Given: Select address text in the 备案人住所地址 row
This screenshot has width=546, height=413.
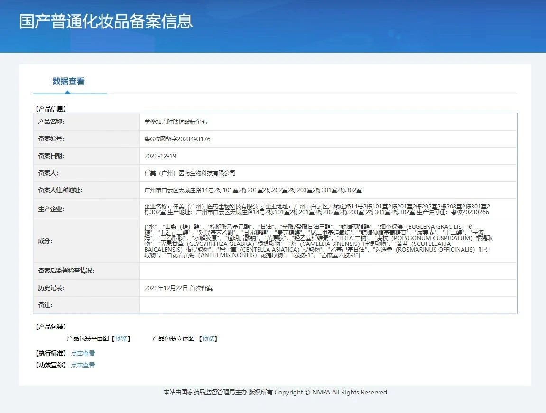Looking at the screenshot, I should click(x=253, y=190).
